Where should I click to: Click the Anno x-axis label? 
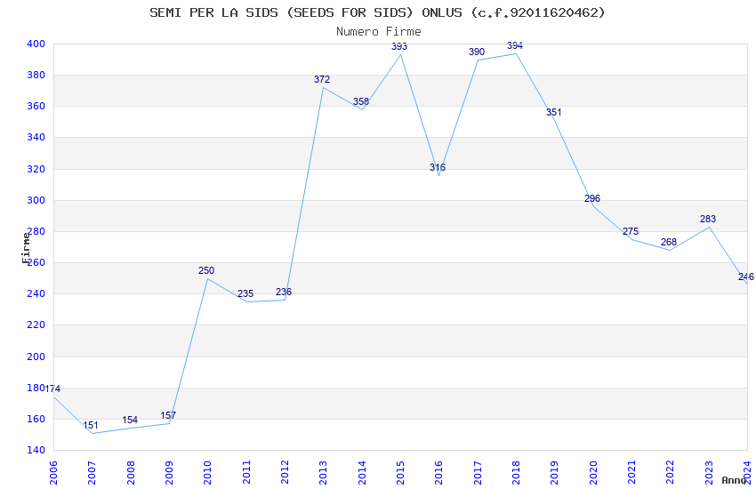coord(734,480)
